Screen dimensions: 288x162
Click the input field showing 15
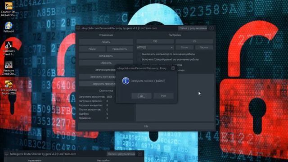(194, 41)
